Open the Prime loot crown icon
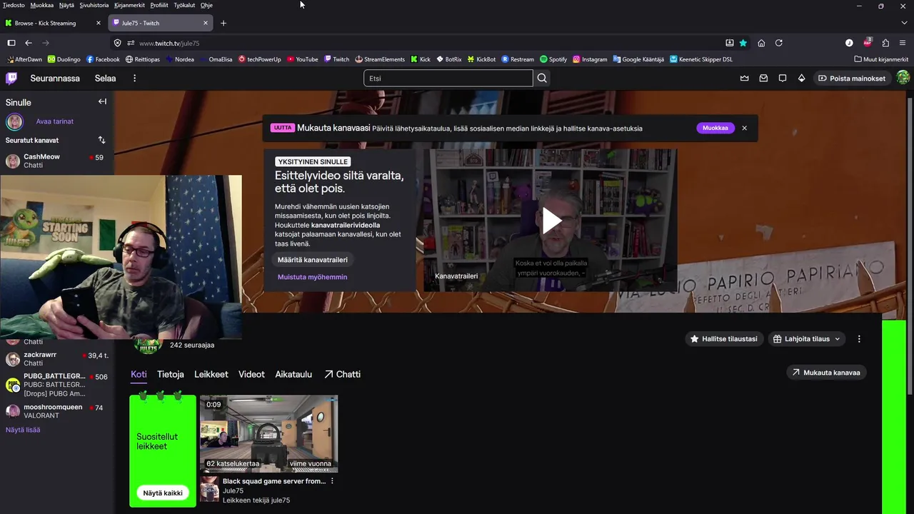This screenshot has height=514, width=914. tap(745, 78)
